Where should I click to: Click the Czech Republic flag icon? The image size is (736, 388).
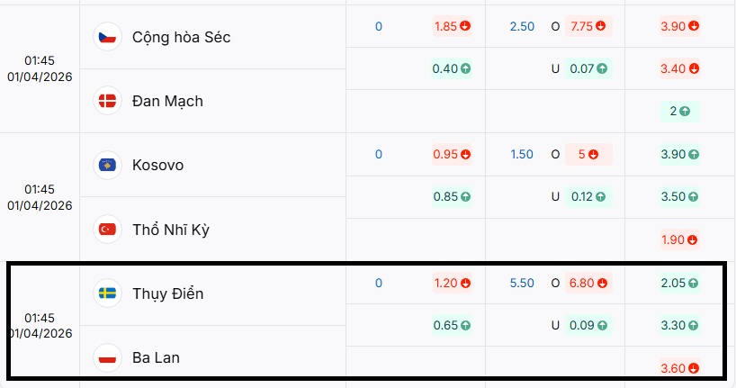(x=107, y=37)
